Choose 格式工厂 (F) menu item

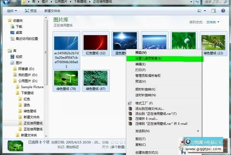click(164, 103)
